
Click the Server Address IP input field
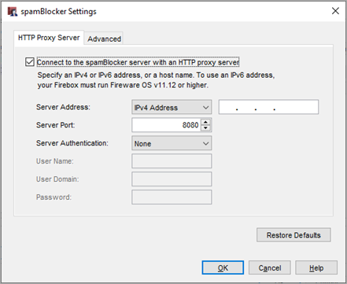268,107
